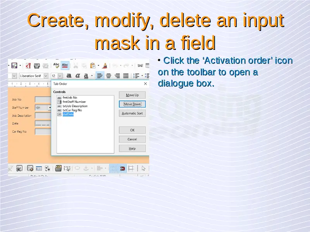
Task: Click the Print icon
Action: pyautogui.click(x=37, y=65)
